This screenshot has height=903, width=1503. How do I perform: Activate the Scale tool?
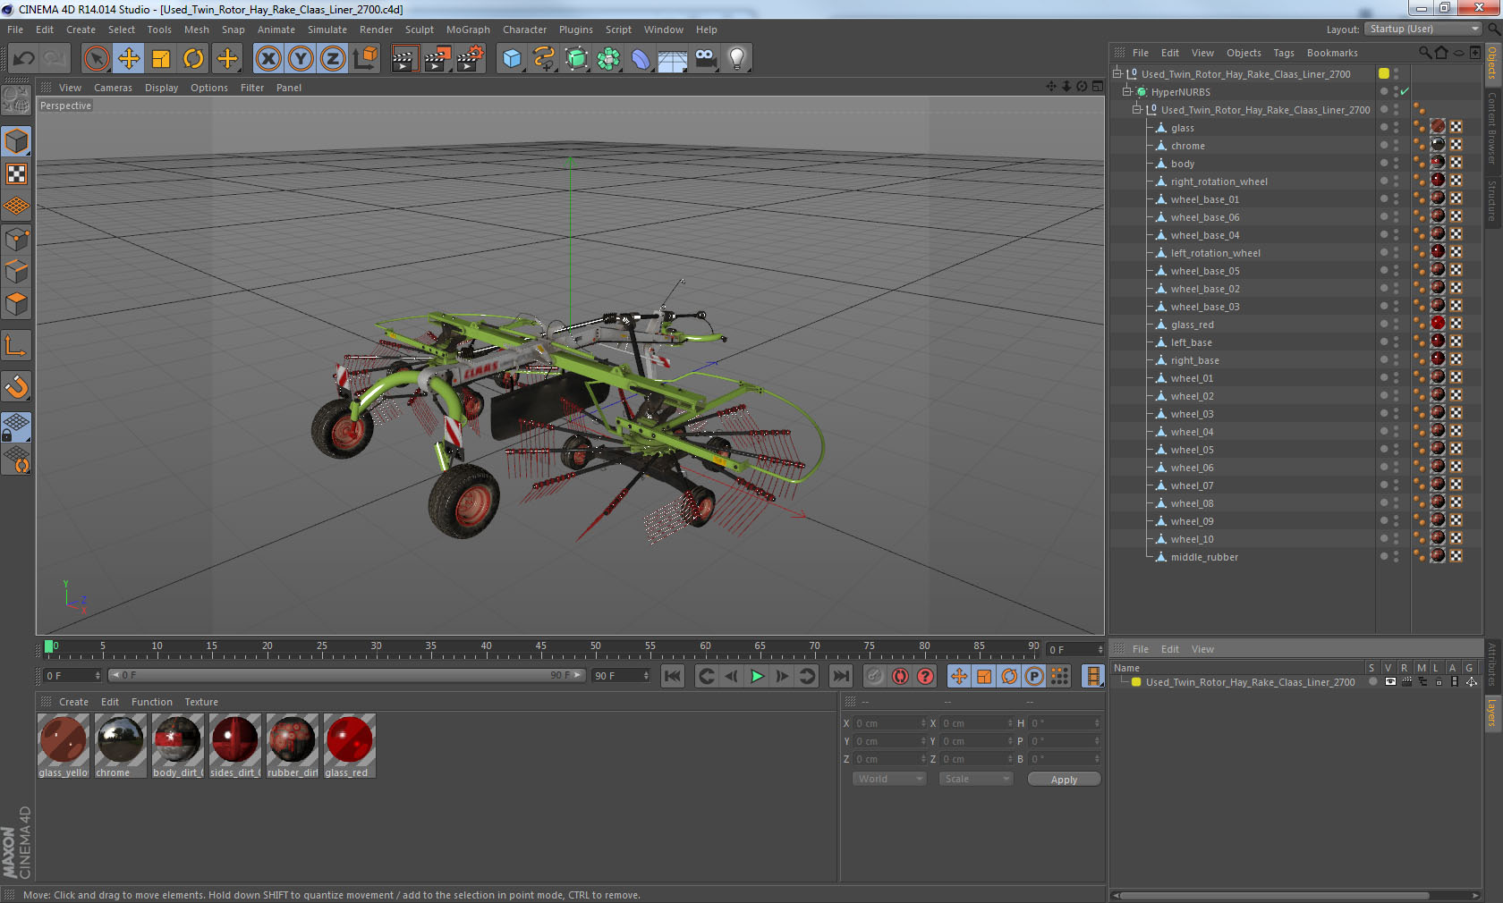(161, 59)
